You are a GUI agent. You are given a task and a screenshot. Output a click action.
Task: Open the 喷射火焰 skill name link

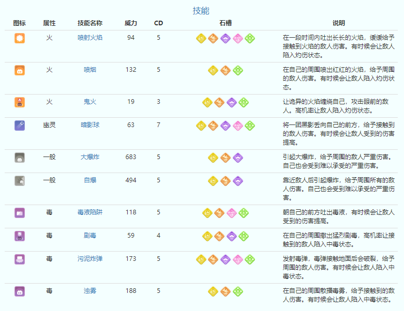click(90, 38)
